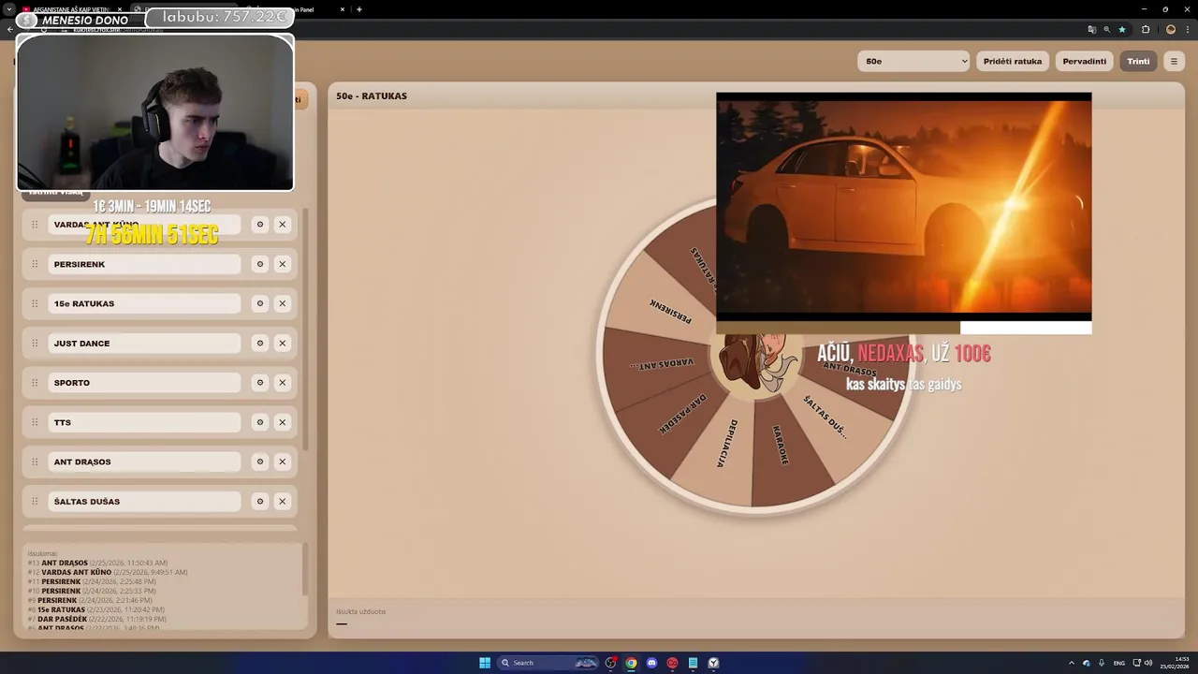Click Trinti button
Screen dimensions: 1198x674
[x=1138, y=61]
